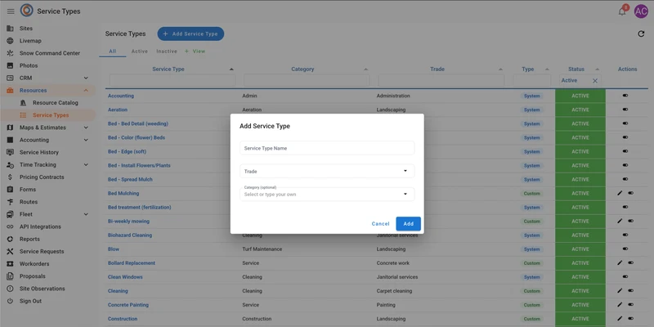
Task: Toggle status switch for Biohazard Cleaning row
Action: (x=625, y=235)
